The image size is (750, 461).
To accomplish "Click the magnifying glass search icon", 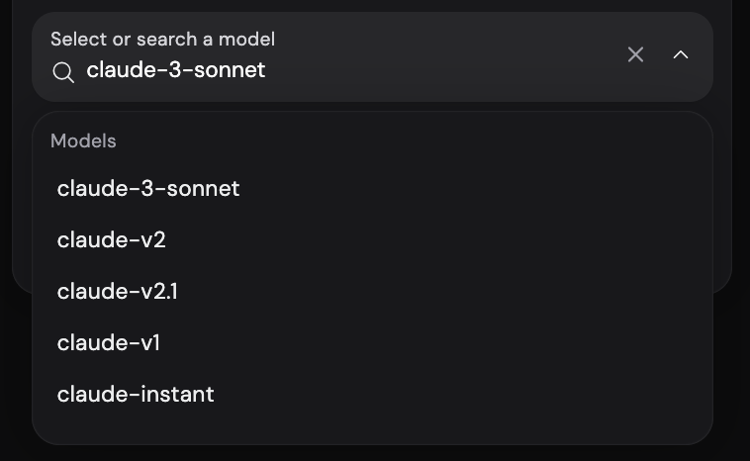I will coord(63,72).
